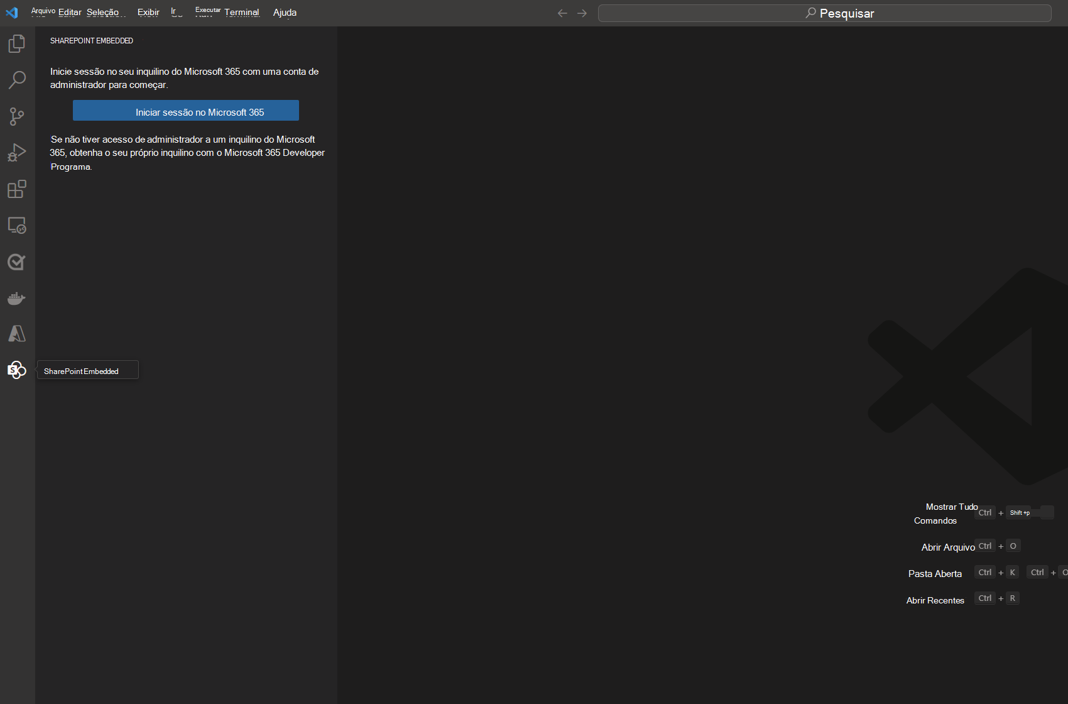Open the Editar menu
Image resolution: width=1068 pixels, height=704 pixels.
click(70, 13)
